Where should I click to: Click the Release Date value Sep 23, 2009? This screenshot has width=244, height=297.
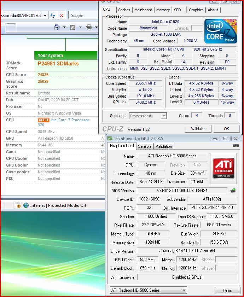[151, 182]
